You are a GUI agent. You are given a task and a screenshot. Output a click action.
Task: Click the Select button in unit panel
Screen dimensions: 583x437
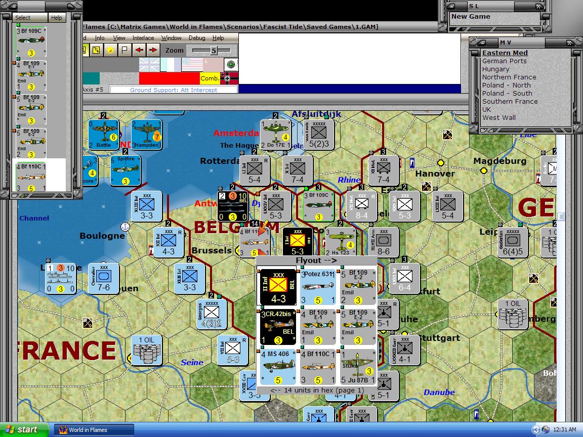pos(30,18)
